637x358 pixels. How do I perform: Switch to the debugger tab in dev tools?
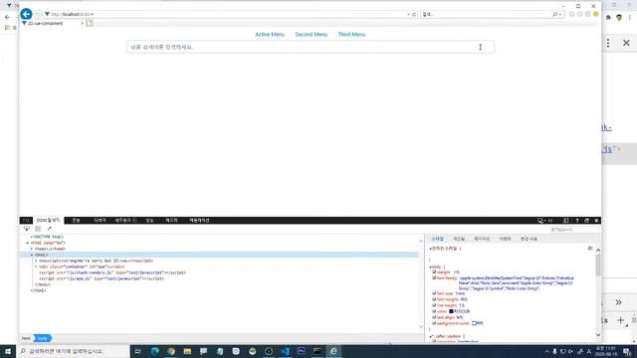[x=100, y=221]
